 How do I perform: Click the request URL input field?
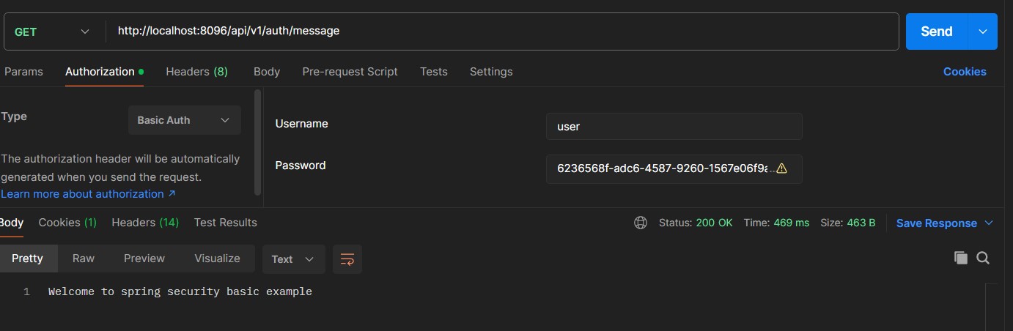pyautogui.click(x=502, y=31)
